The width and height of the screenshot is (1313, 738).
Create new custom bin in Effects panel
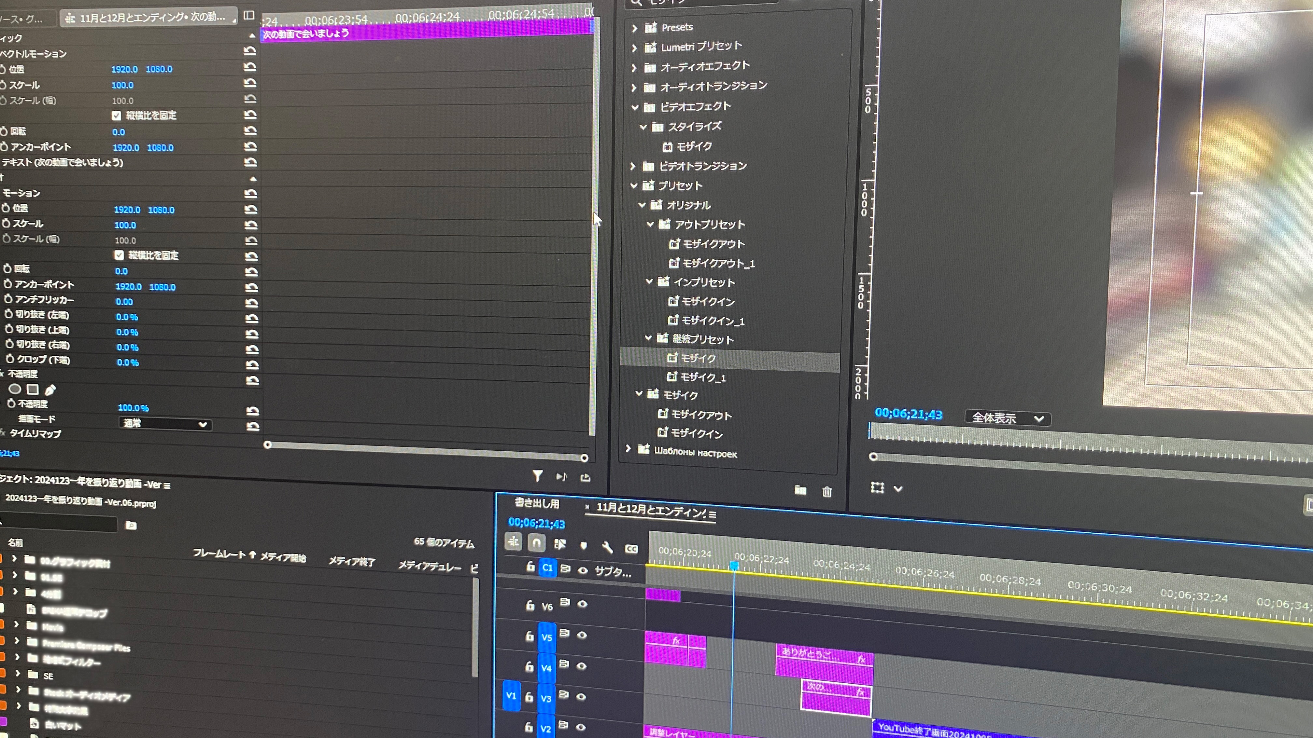pos(800,490)
